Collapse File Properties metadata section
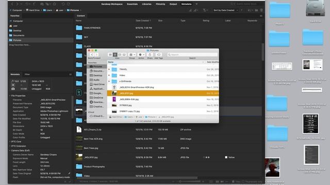This screenshot has height=185, width=330. [x=10, y=96]
